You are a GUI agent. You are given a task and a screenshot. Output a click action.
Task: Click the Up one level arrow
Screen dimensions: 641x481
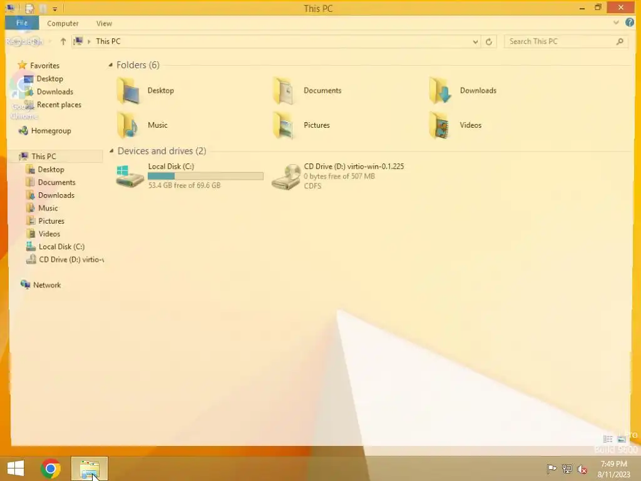(63, 41)
